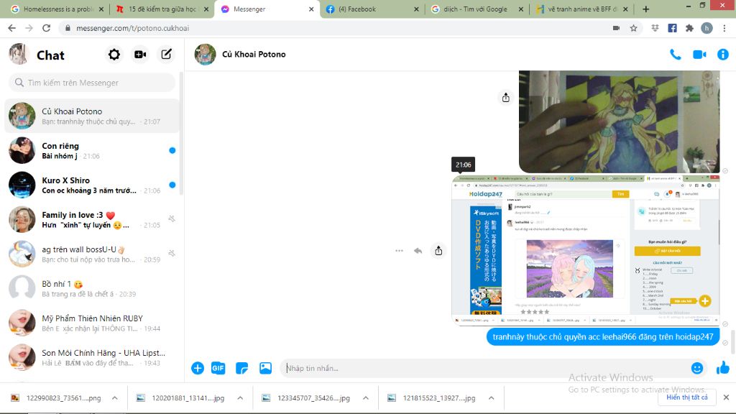
Task: Open the anime drawing photo thumbnail
Action: click(x=619, y=121)
